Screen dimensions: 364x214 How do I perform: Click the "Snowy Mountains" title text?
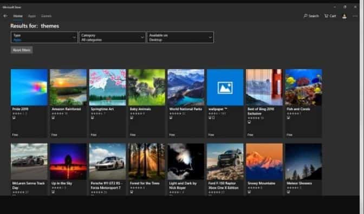click(262, 183)
